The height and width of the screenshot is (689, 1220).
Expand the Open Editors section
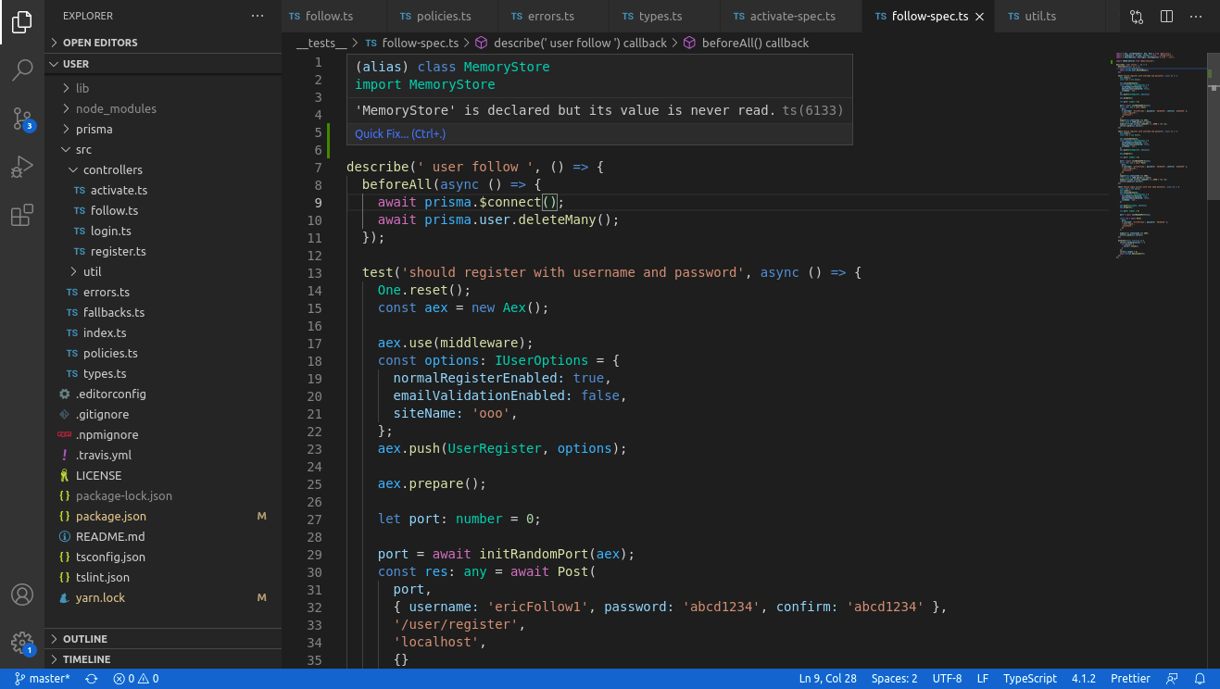coord(163,43)
